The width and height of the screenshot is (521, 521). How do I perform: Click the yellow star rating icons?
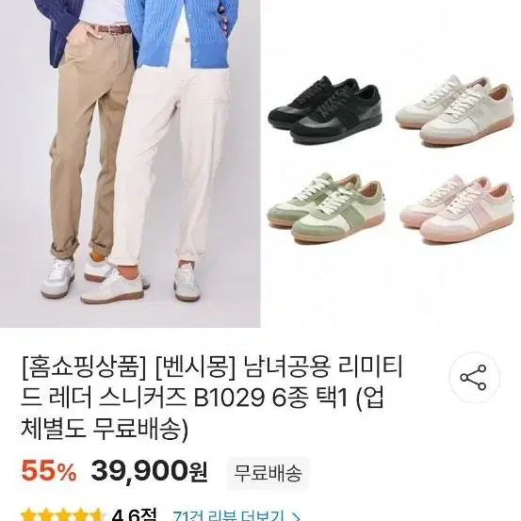point(62,515)
